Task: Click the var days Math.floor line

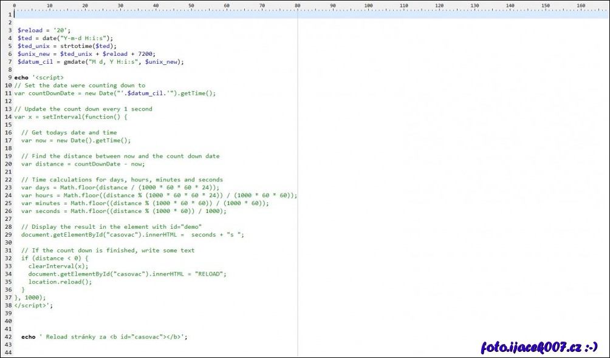Action: point(120,187)
